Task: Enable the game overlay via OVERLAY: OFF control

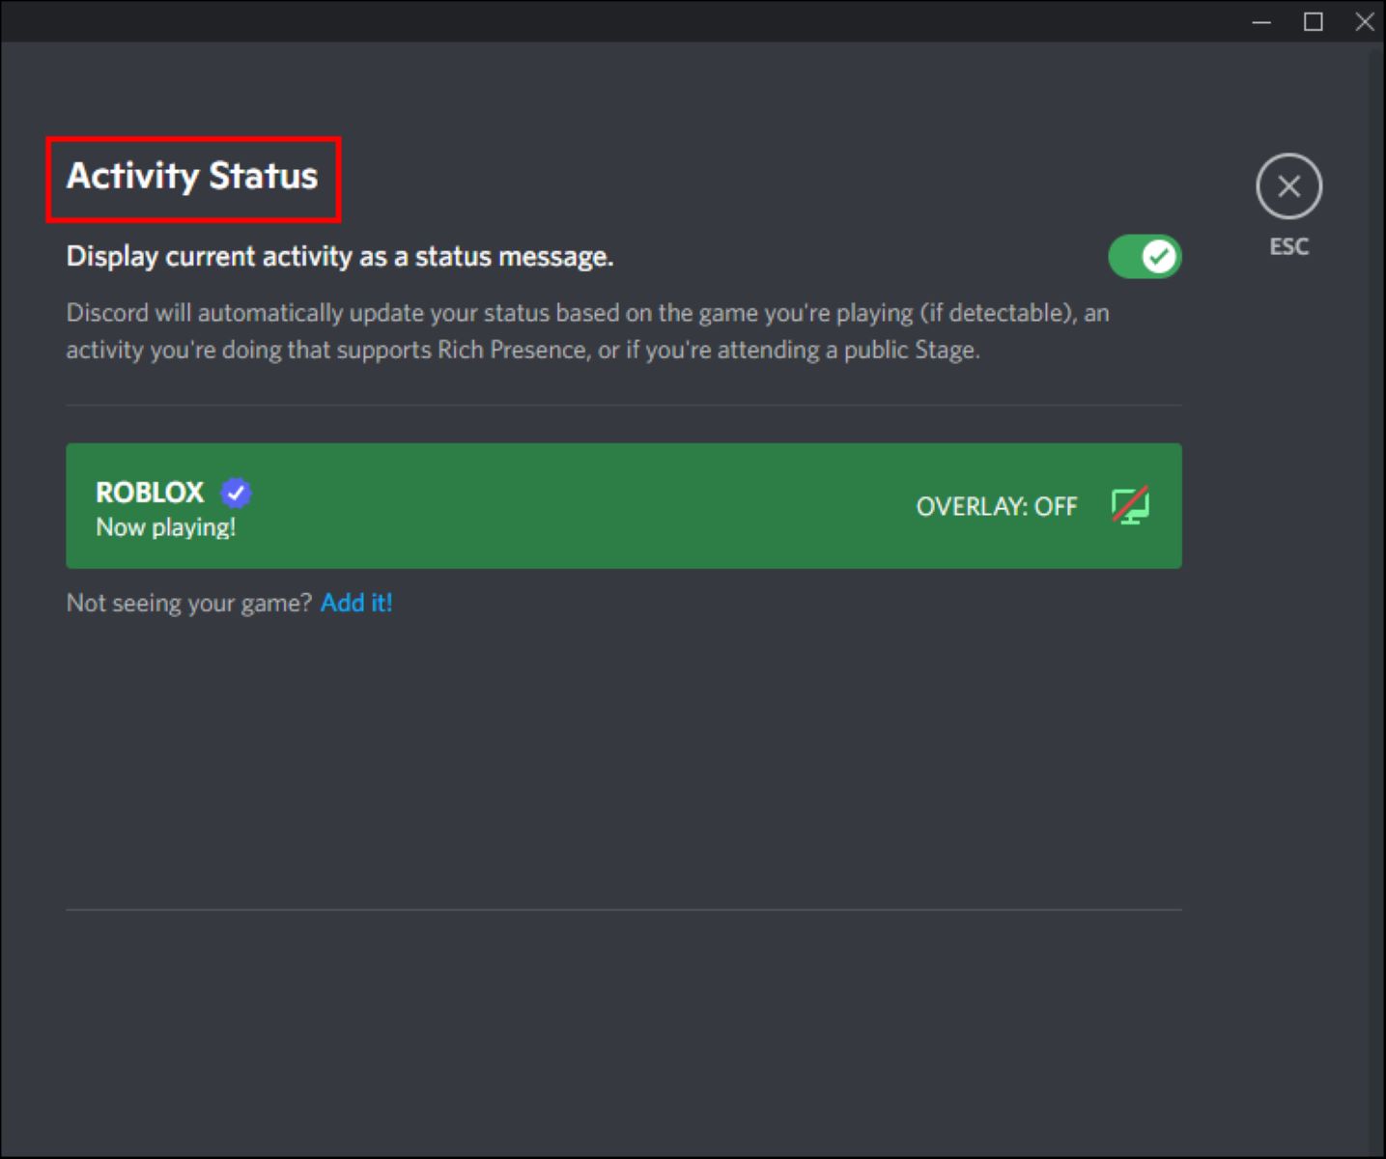Action: coord(997,506)
